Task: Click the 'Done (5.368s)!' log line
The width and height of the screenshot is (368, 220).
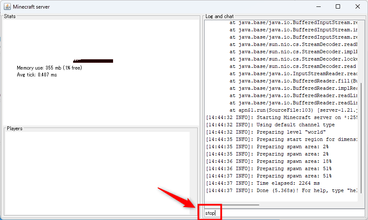Action: point(282,190)
